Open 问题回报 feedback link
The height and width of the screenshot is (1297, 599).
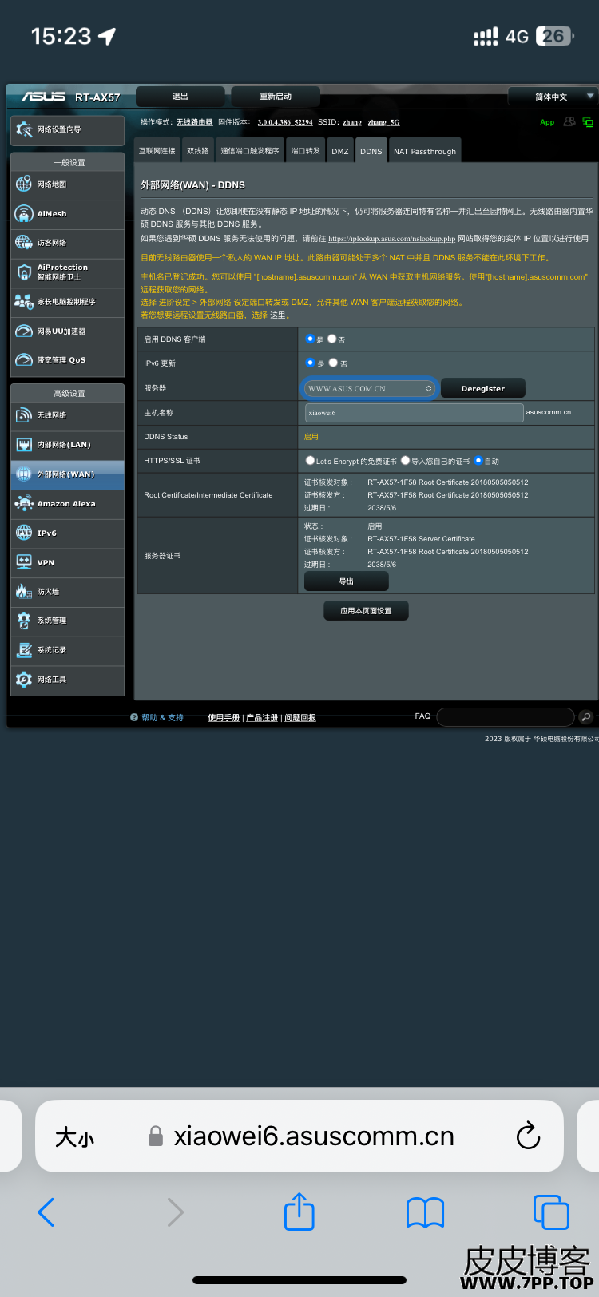click(x=300, y=718)
